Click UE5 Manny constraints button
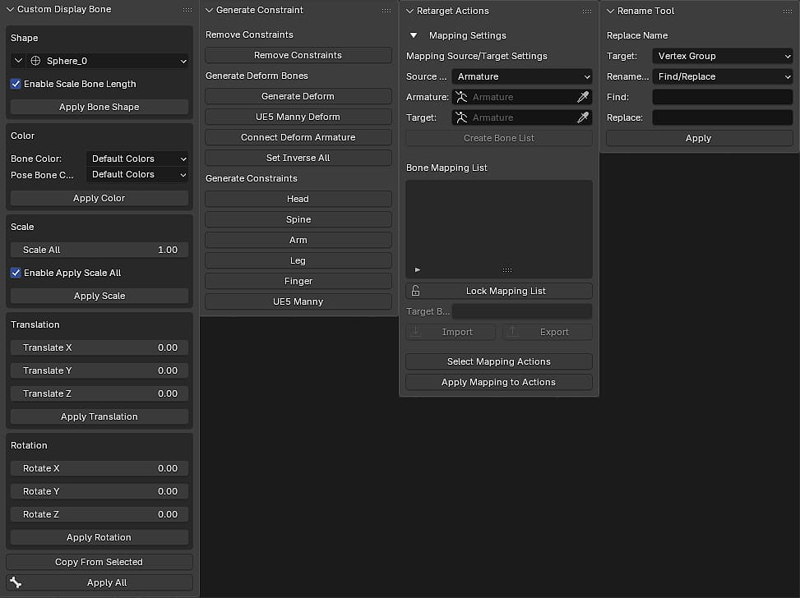 coord(298,301)
